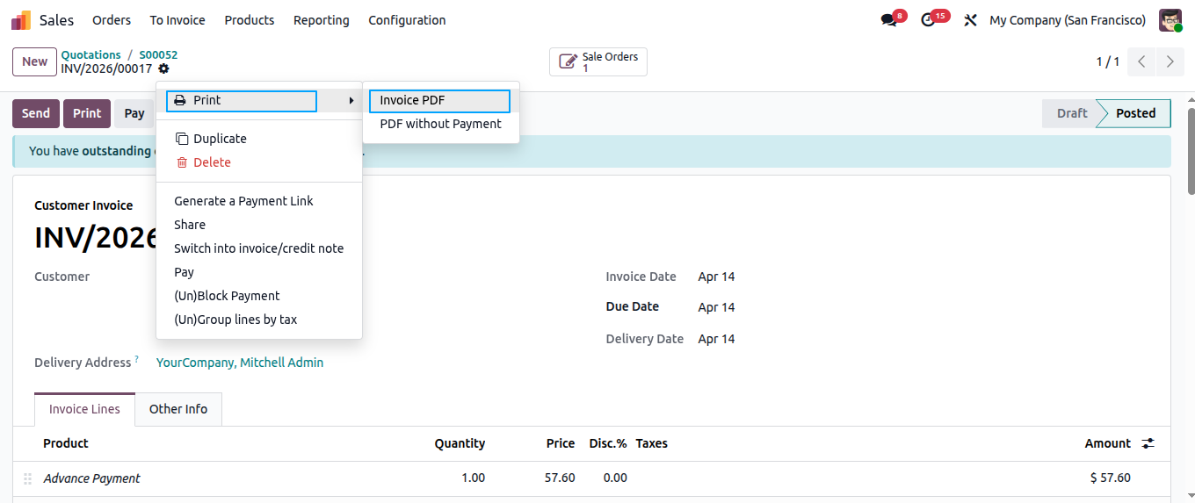Open the gear actions menu beside INV/2026/00017
The height and width of the screenshot is (503, 1195).
164,68
